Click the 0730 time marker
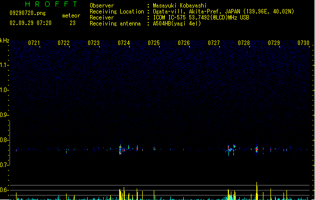315x200 pixels. [303, 43]
